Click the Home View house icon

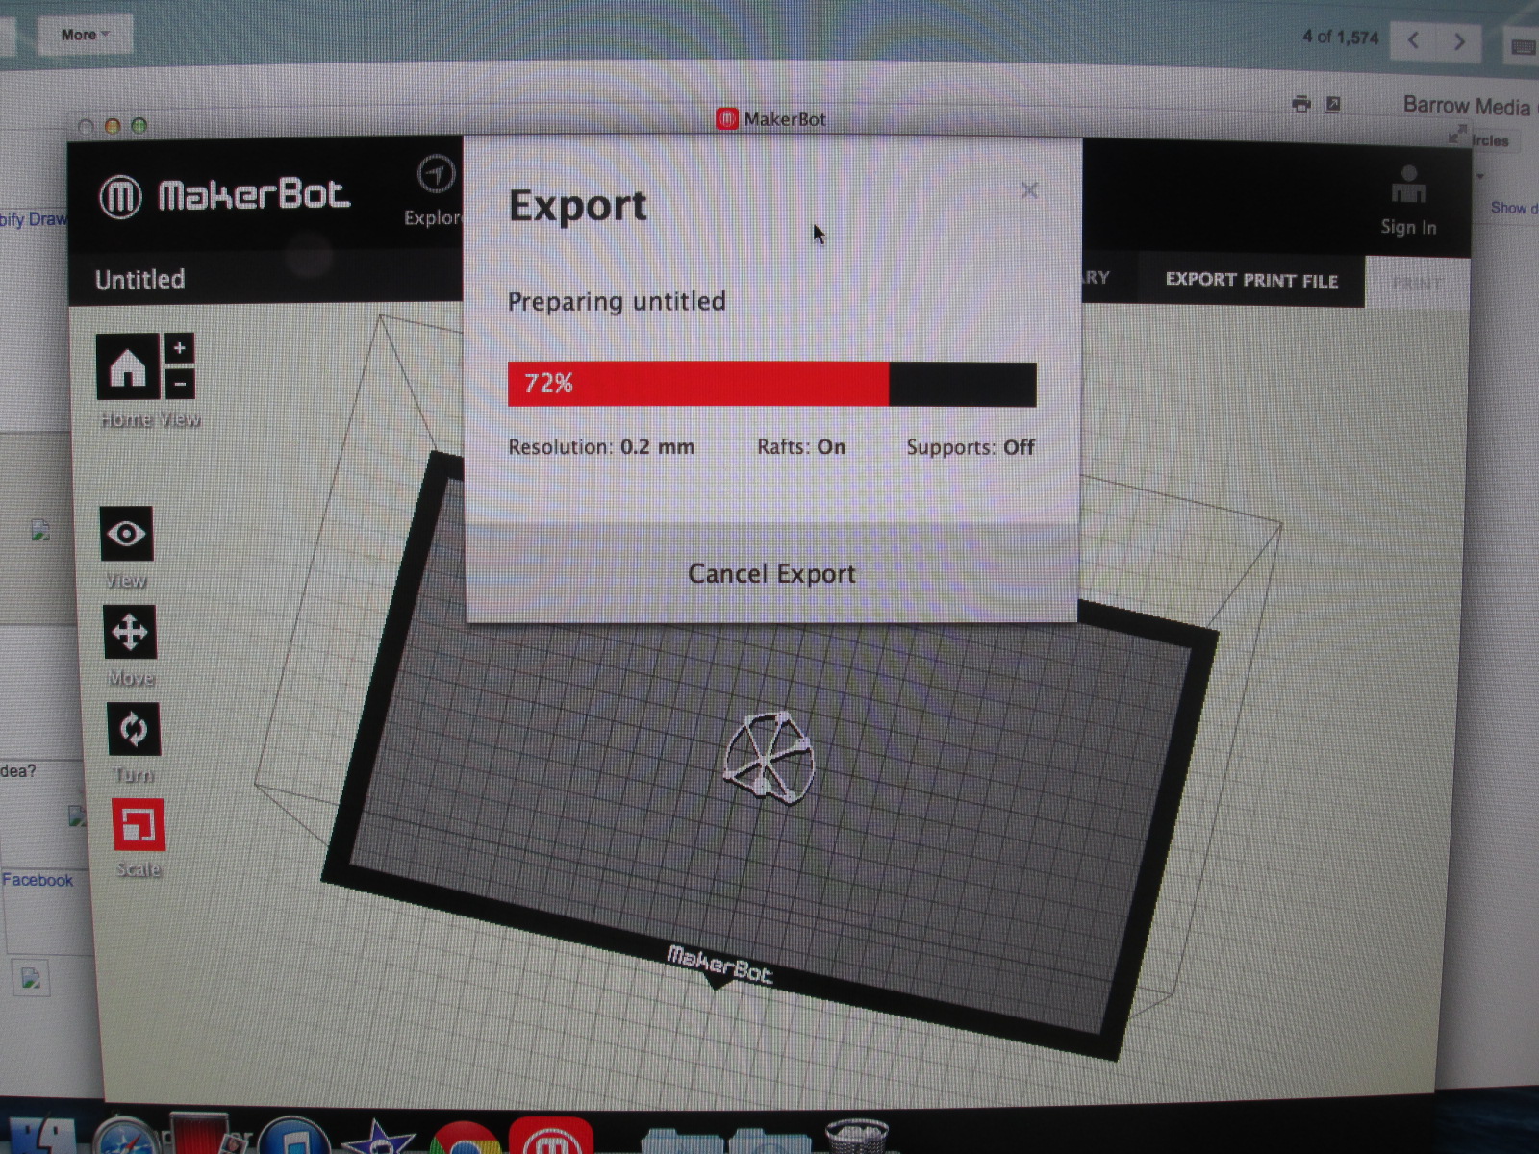[x=127, y=367]
